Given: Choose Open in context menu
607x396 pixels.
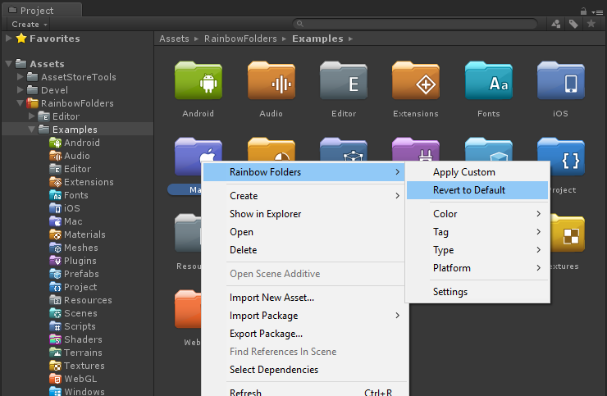Looking at the screenshot, I should click(303, 232).
